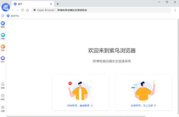Open 消息 notifications bell icon
Image resolution: width=179 pixels, height=117 pixels.
(3, 84)
